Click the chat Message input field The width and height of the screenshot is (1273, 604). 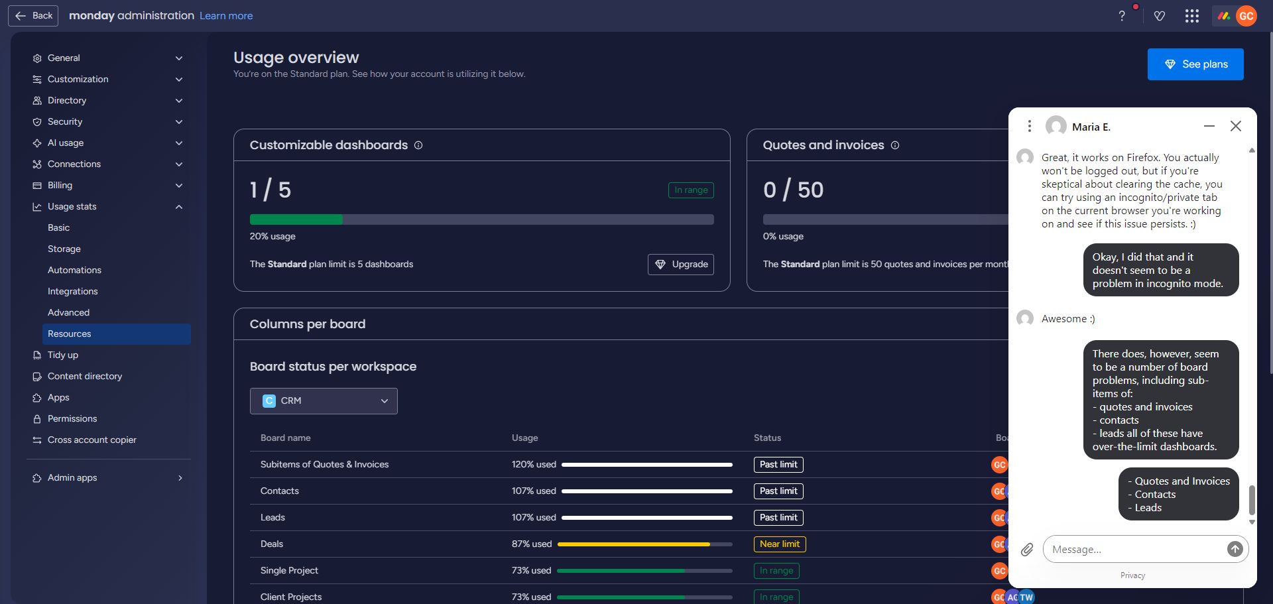click(1135, 550)
